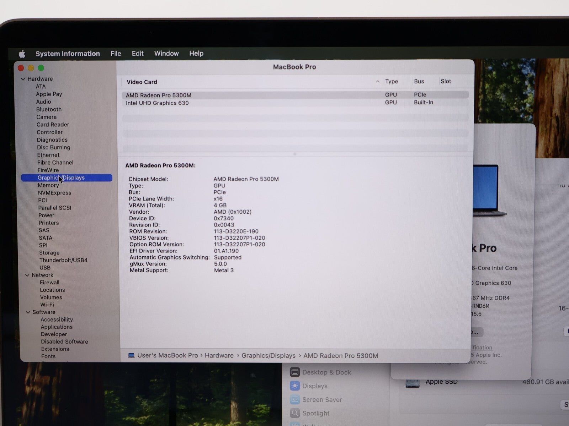Select Developer under Software
The height and width of the screenshot is (426, 569).
point(54,334)
